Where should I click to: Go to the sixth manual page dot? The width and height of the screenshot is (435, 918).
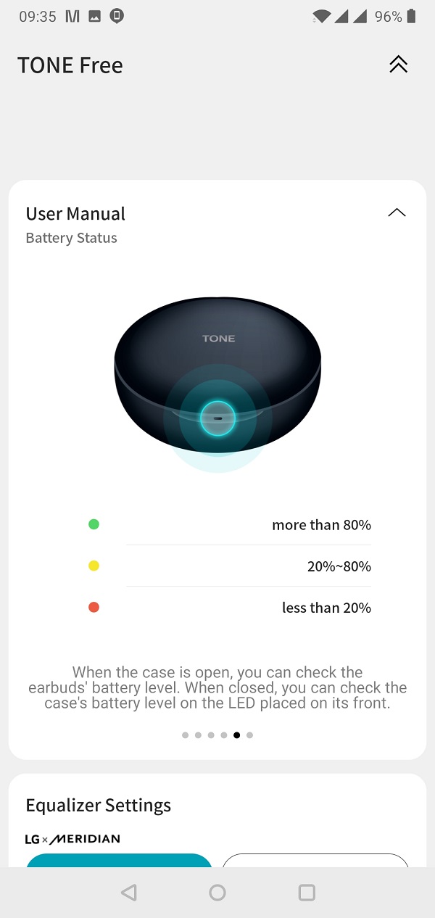point(249,735)
